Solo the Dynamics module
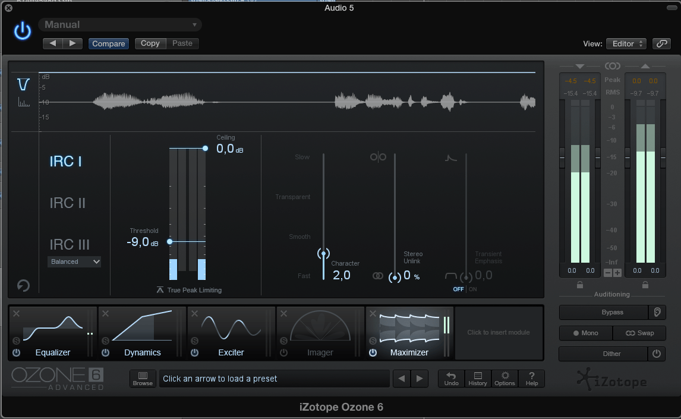Viewport: 681px width, 419px height. (106, 341)
